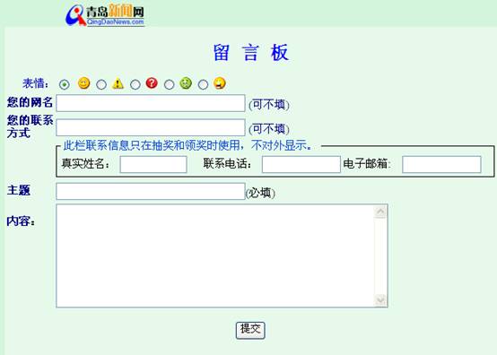Select the radio button before the laughing face
Viewport: 497px width, 355px height.
(x=203, y=84)
